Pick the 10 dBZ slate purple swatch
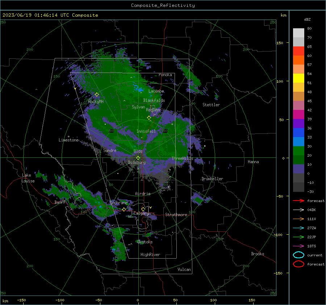 [298, 169]
